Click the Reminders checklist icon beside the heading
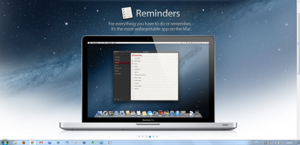 coord(127,13)
